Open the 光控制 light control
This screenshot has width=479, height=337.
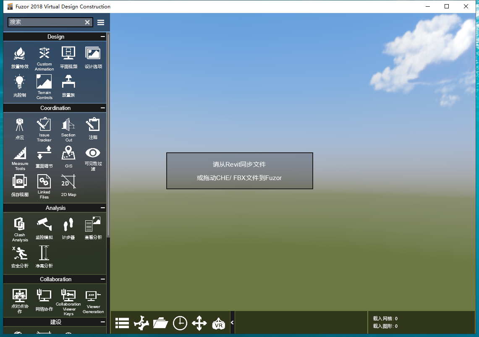tap(20, 86)
